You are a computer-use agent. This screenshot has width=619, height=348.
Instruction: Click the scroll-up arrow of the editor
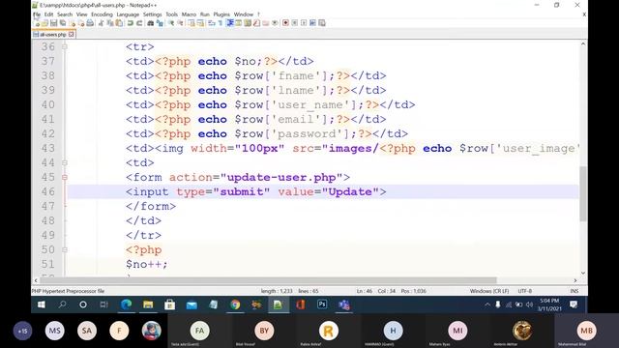(x=583, y=43)
